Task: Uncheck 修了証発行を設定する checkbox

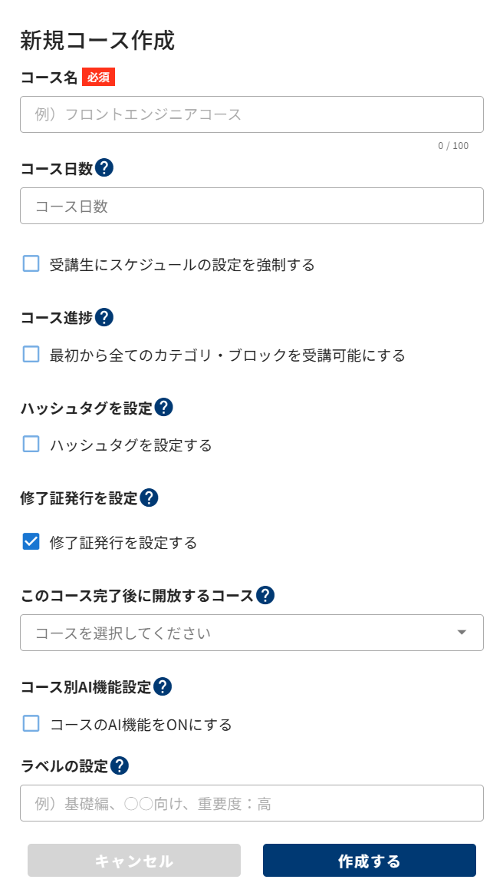Action: (31, 542)
